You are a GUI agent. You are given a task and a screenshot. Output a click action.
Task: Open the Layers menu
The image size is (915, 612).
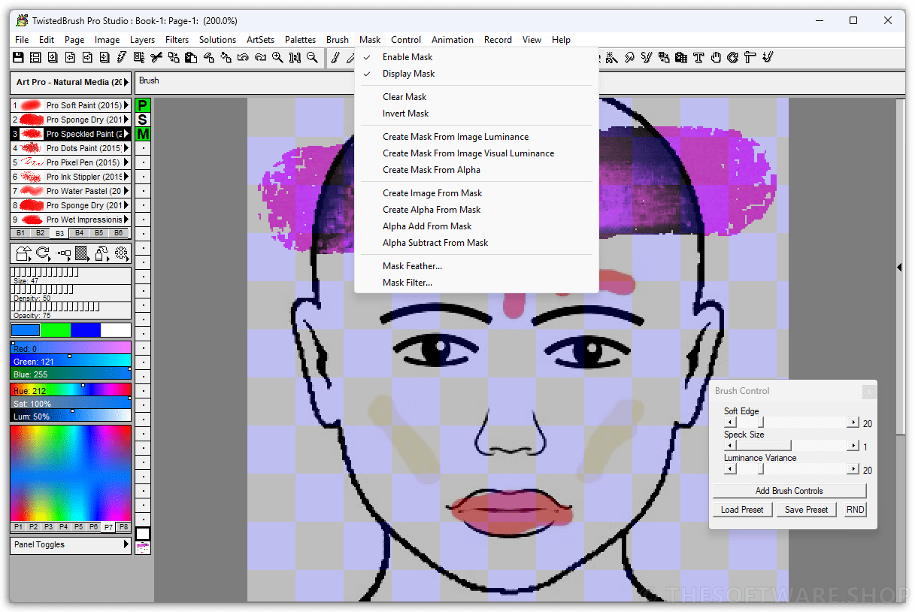click(x=142, y=40)
